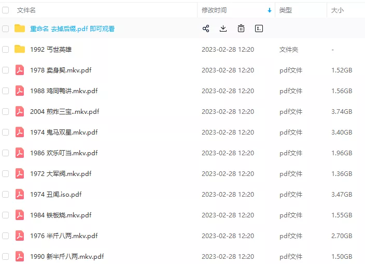Toggle the select-all checkbox in header
The width and height of the screenshot is (365, 264).
[6, 10]
